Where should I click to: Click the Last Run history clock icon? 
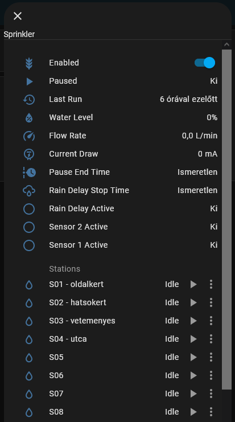29,100
